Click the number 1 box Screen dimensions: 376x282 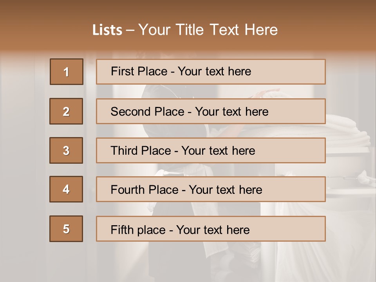point(67,72)
